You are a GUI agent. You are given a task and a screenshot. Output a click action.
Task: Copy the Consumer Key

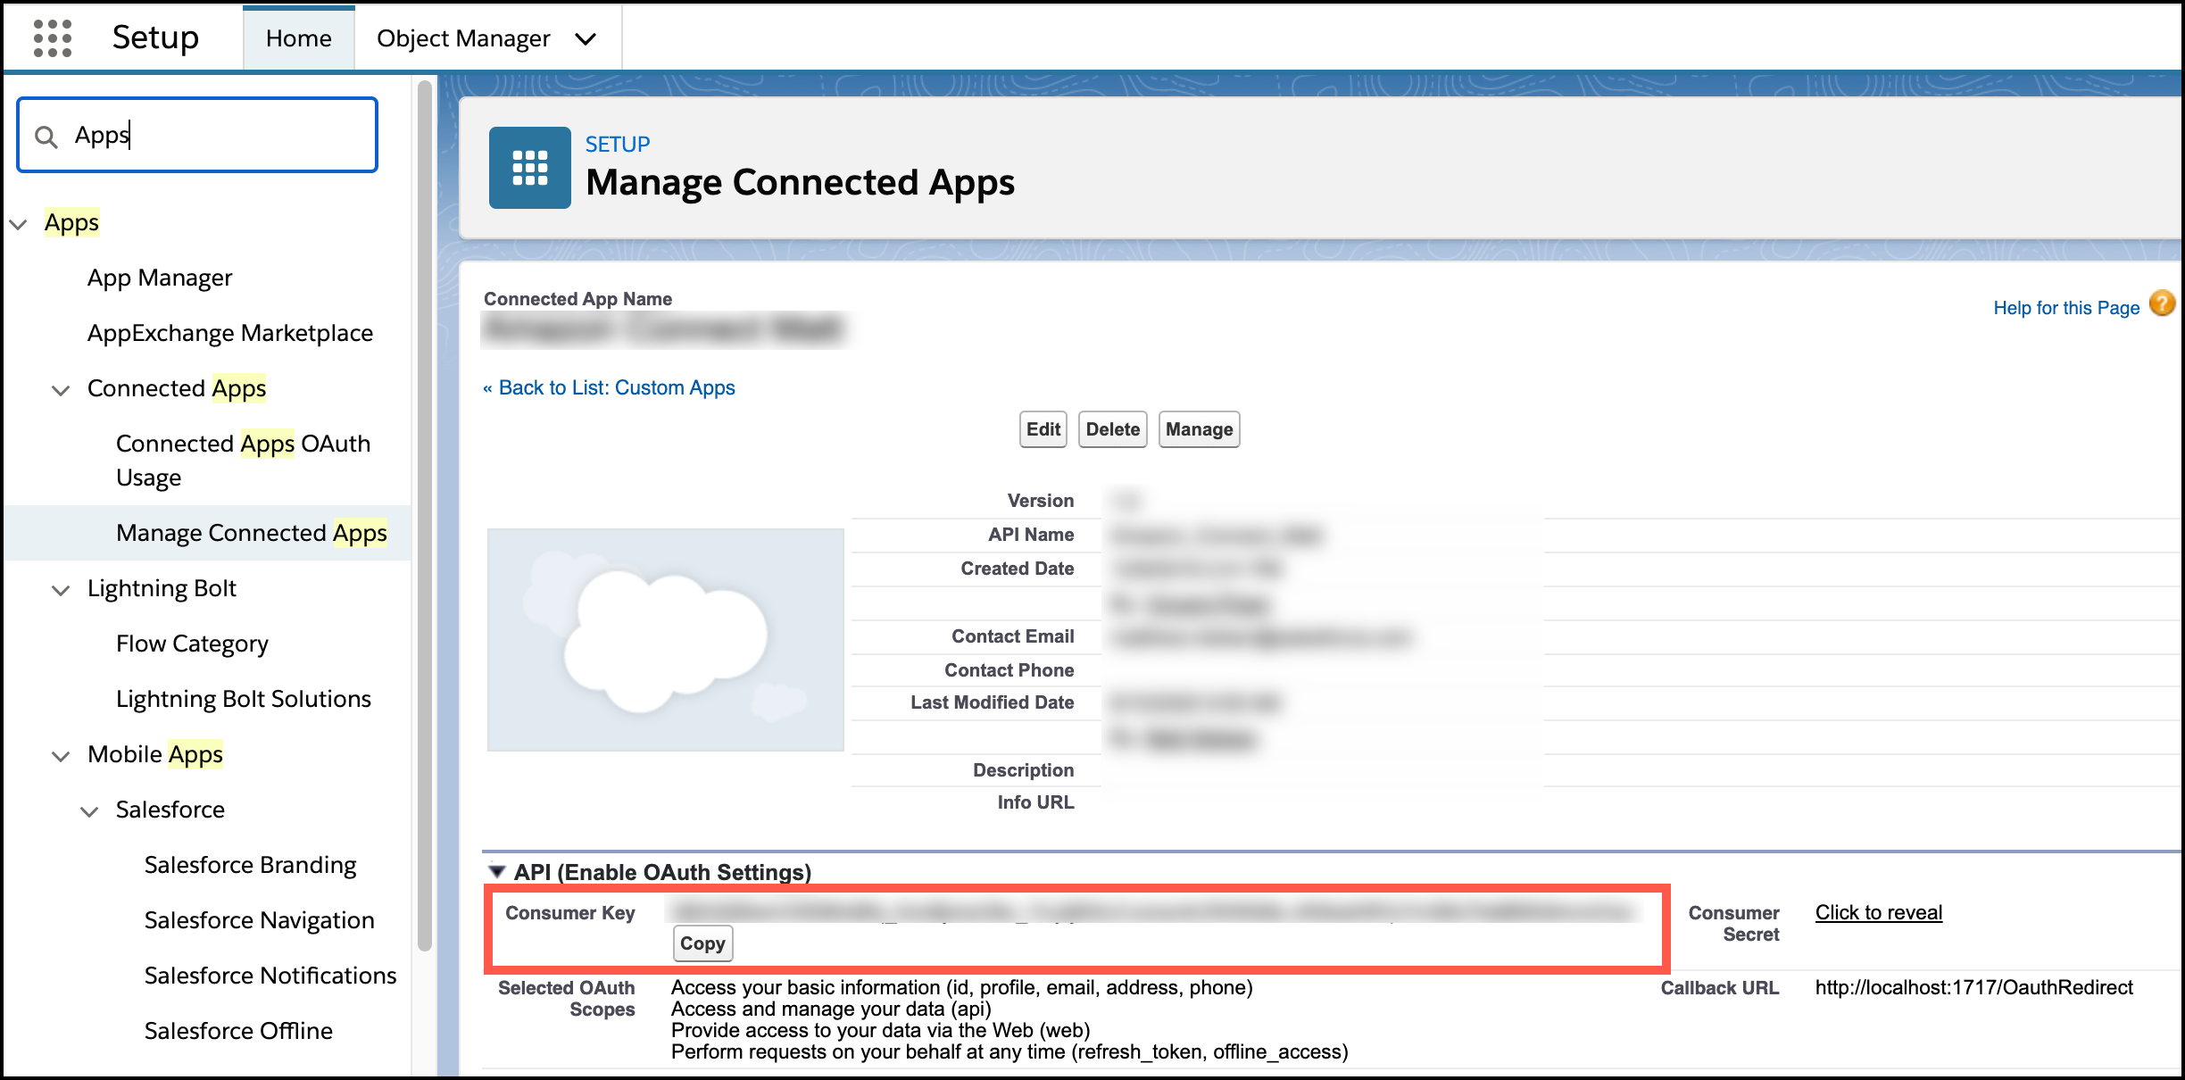(x=702, y=943)
